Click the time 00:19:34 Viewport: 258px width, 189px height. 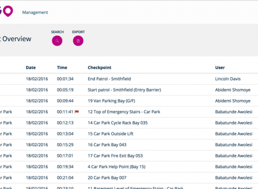click(65, 167)
